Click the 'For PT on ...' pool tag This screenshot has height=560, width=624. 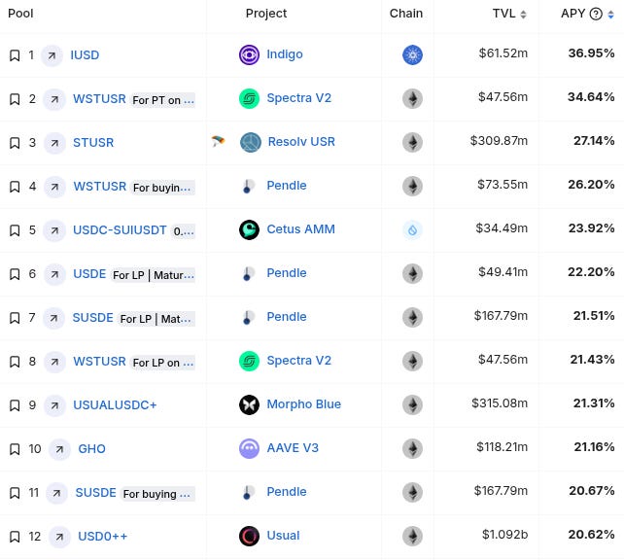(x=163, y=100)
